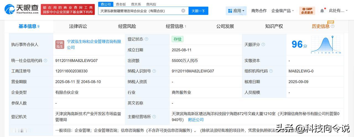The width and height of the screenshot is (354, 137).
Task: Click the 存续 status tag
Action: pyautogui.click(x=177, y=39)
